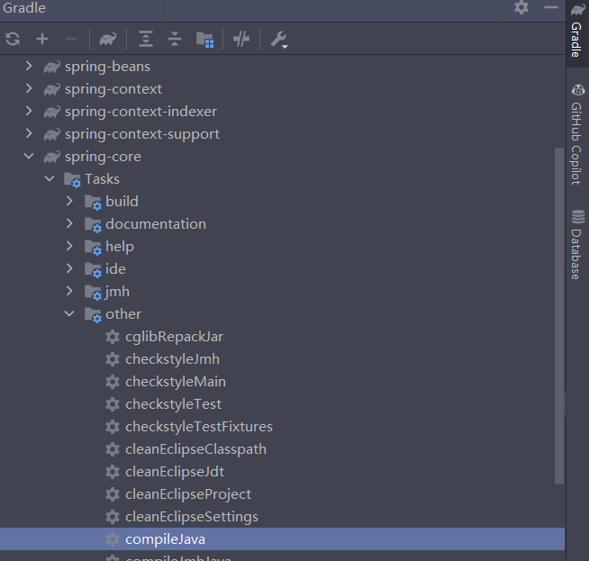Expand the spring-context-indexer project
The image size is (589, 561).
29,111
